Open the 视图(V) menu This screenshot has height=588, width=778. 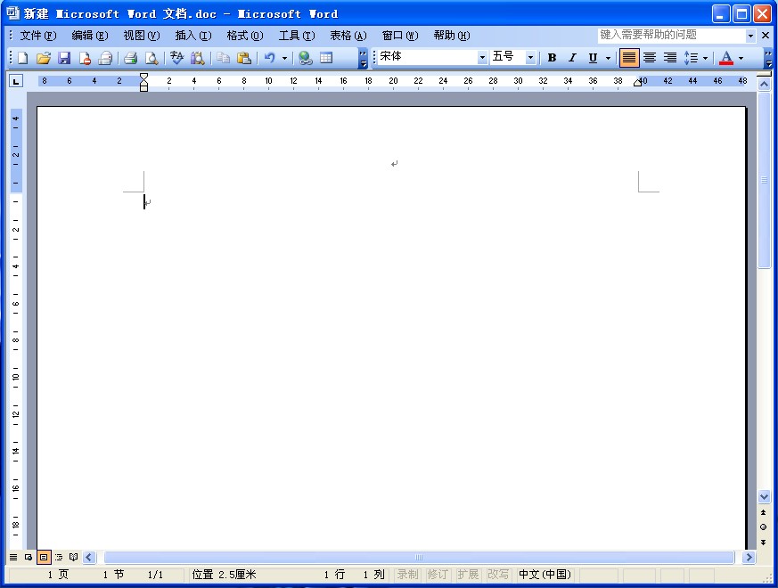tap(142, 36)
